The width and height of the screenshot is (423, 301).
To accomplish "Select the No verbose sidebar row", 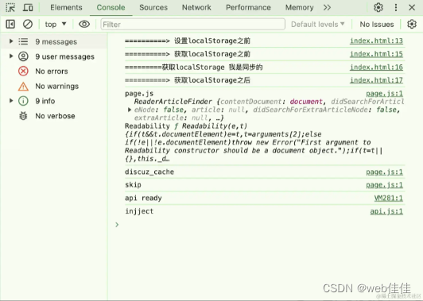I will coord(54,116).
